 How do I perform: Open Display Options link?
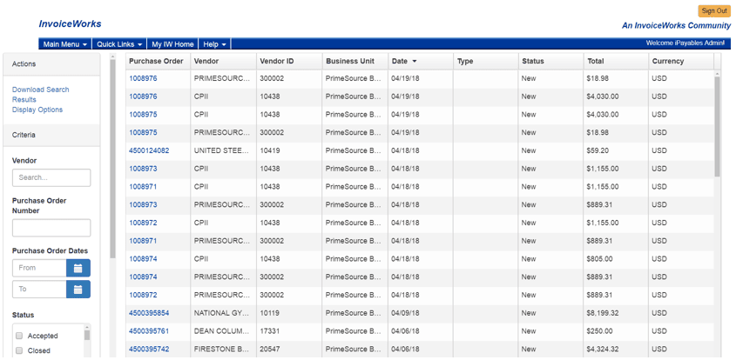[x=37, y=110]
